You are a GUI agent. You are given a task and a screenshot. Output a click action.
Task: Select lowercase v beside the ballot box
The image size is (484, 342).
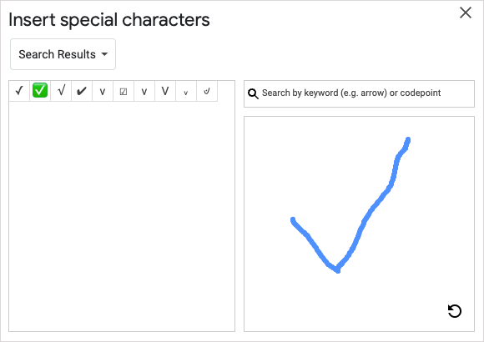(x=144, y=91)
